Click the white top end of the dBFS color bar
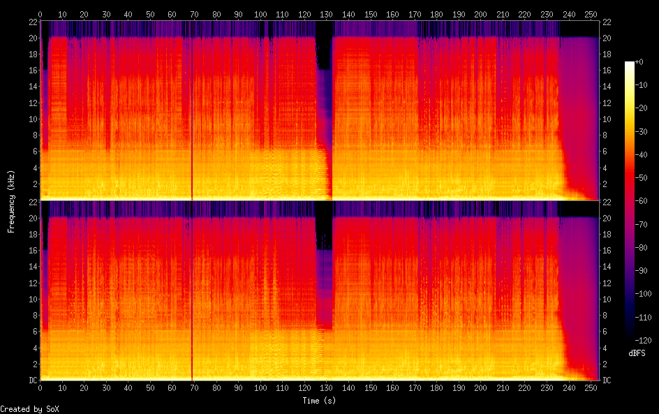The height and width of the screenshot is (414, 659). point(630,64)
